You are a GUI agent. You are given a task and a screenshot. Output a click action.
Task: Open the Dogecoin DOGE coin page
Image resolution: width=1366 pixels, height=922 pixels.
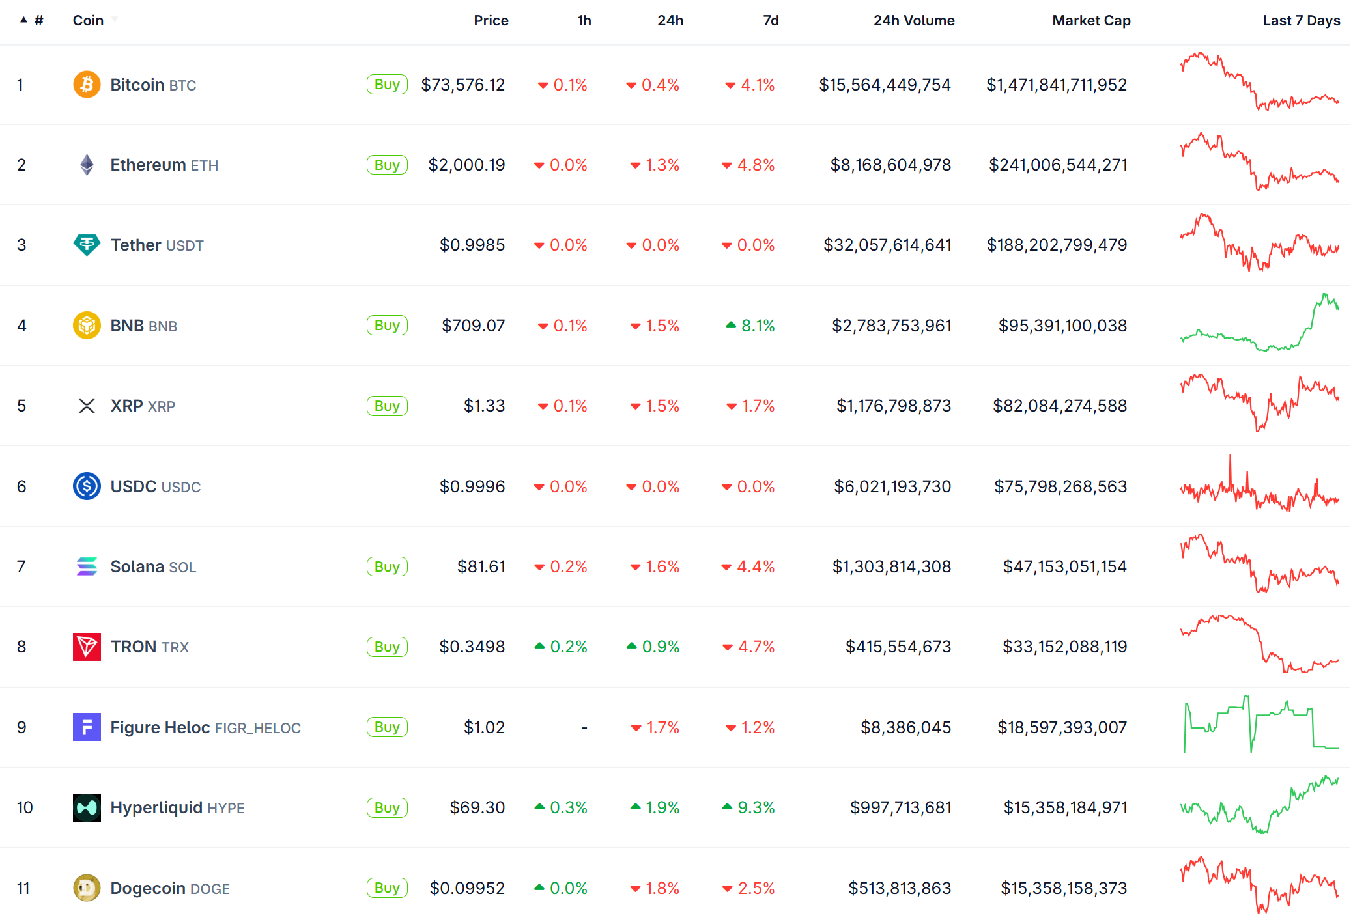point(170,888)
